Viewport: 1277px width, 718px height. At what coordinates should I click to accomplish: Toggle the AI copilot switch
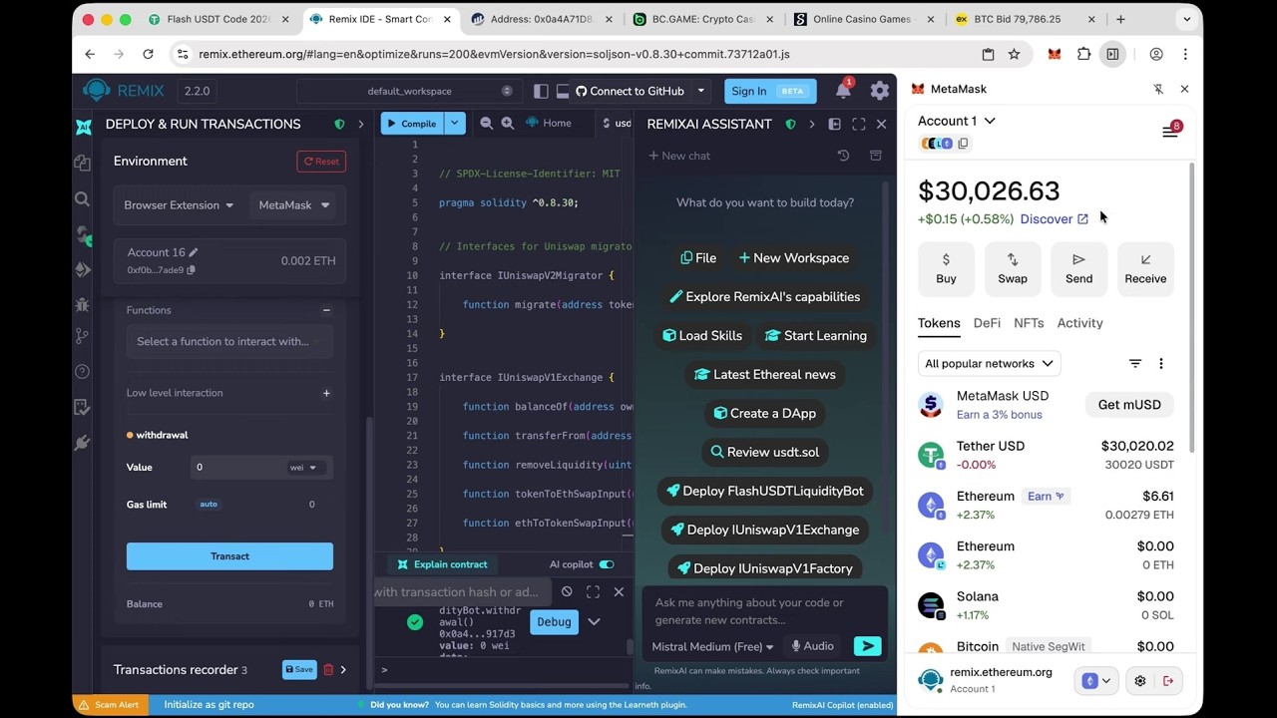click(x=606, y=564)
